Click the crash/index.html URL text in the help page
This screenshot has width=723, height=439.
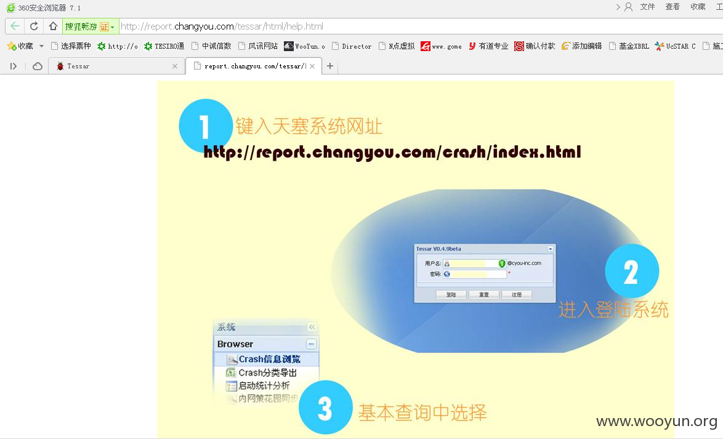392,151
